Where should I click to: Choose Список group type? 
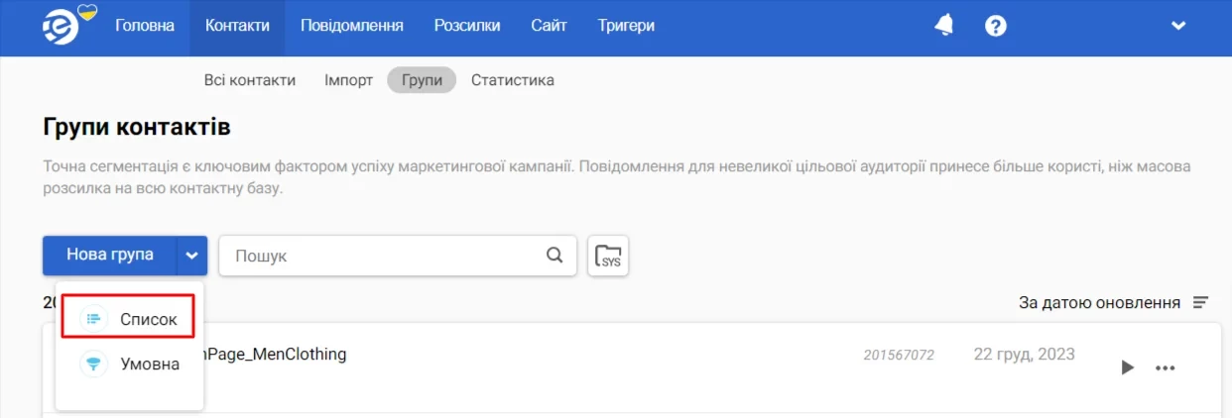coord(127,319)
